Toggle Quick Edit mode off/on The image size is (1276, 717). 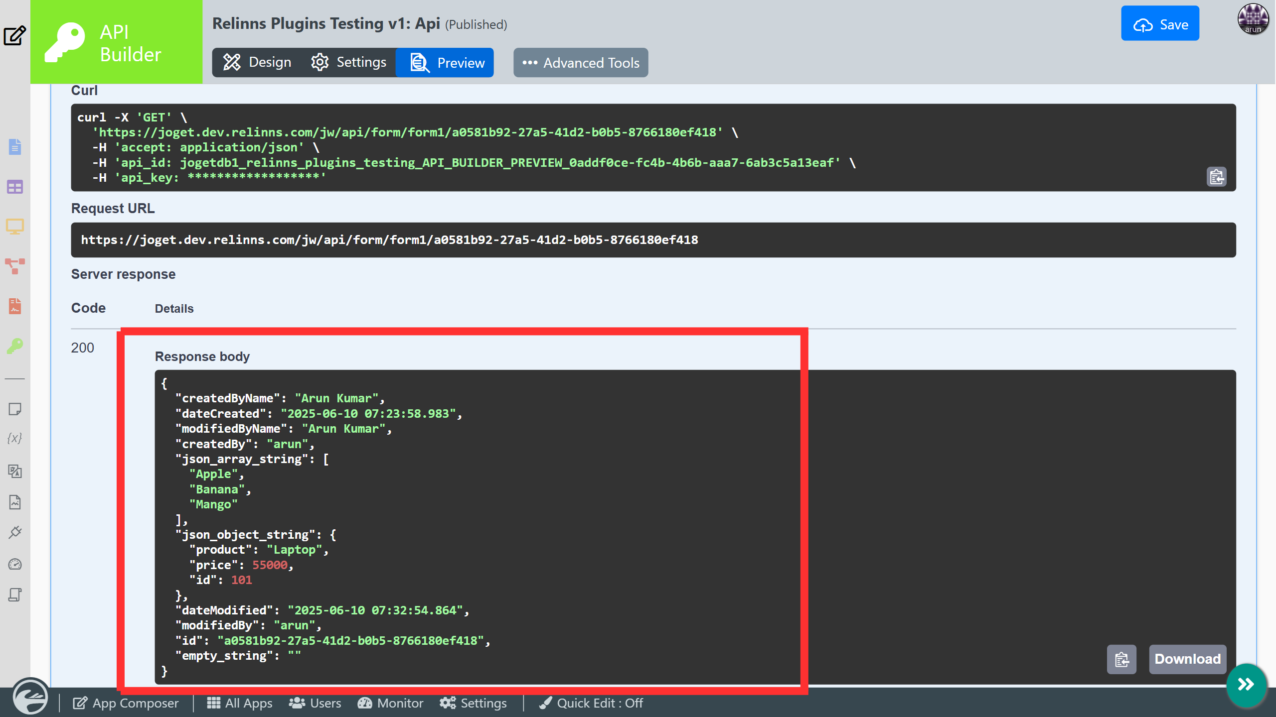click(x=592, y=703)
